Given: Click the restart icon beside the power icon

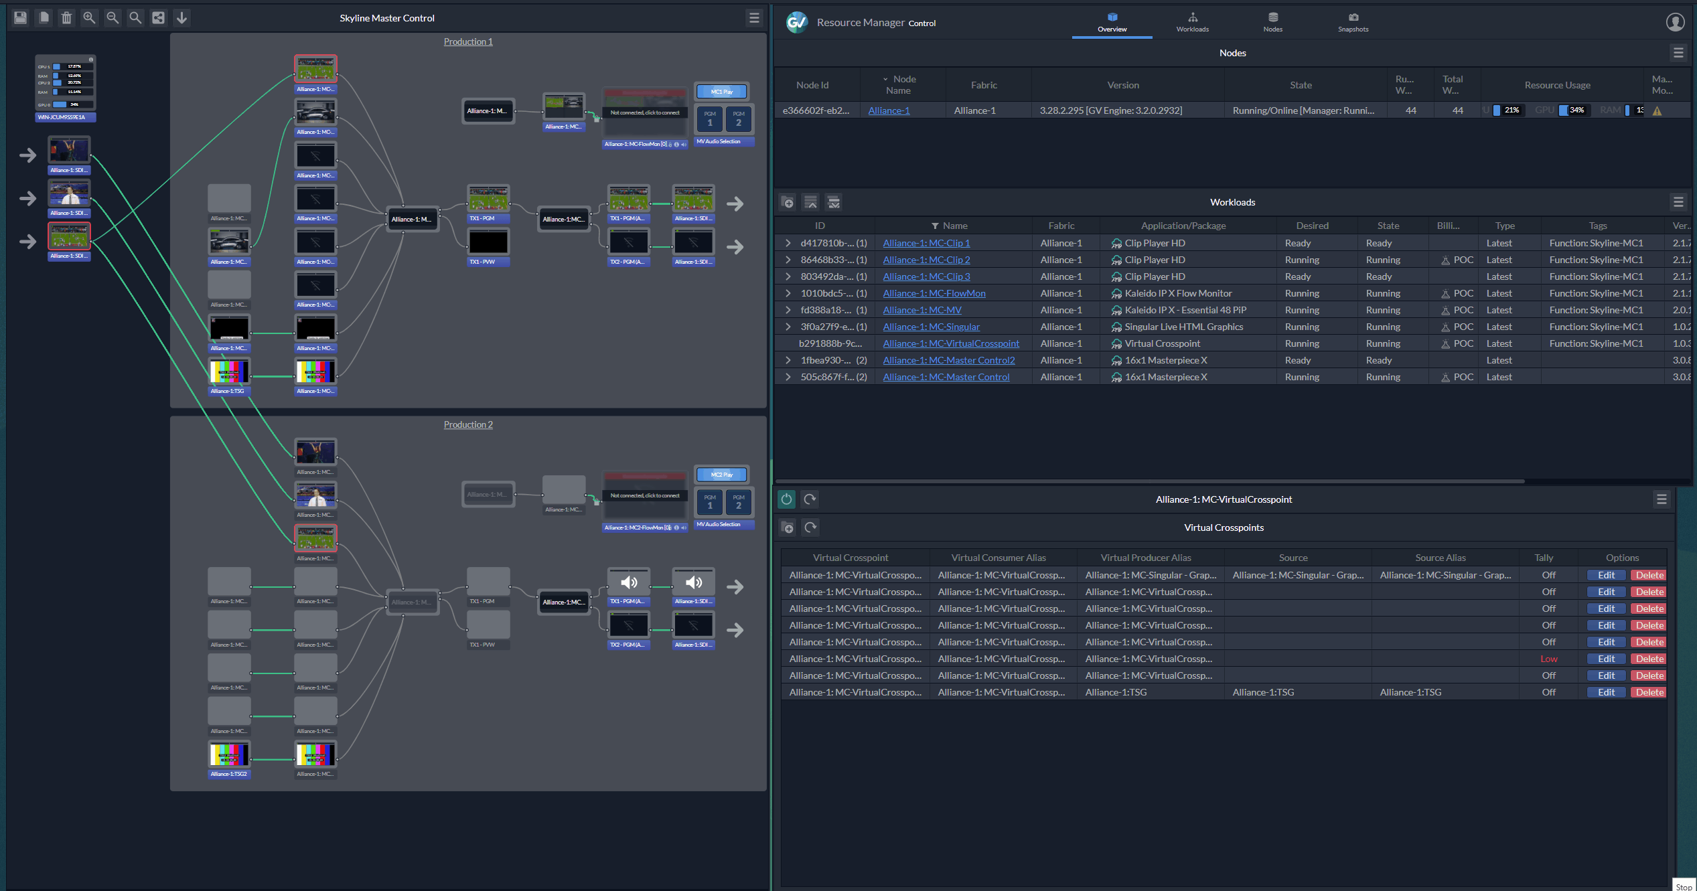Looking at the screenshot, I should tap(810, 499).
